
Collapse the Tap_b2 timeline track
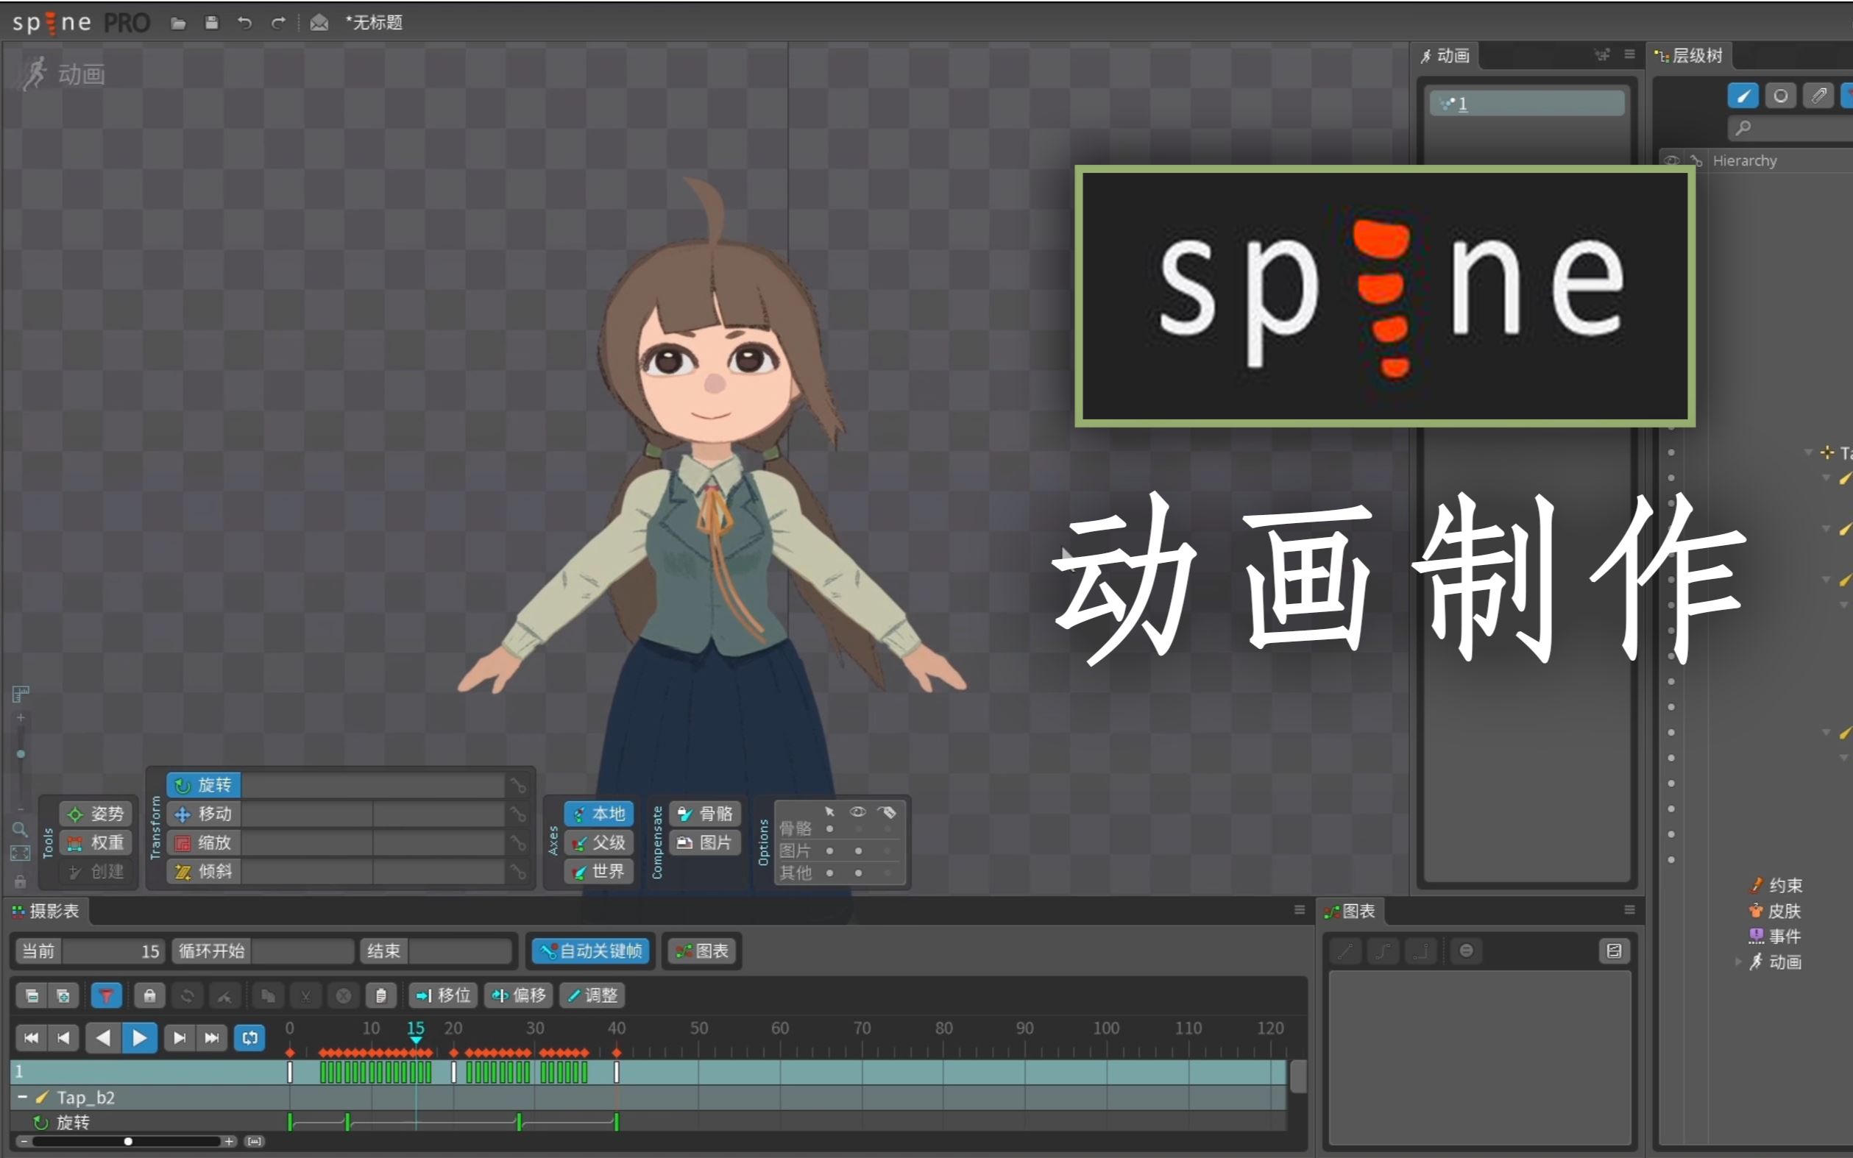pos(23,1097)
